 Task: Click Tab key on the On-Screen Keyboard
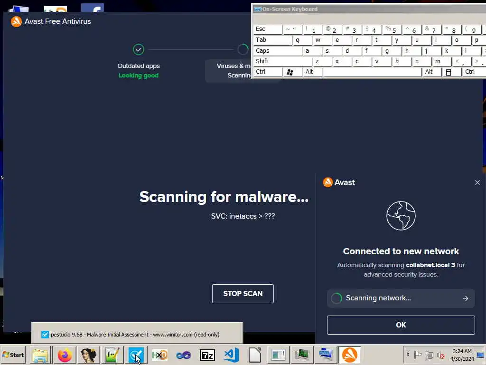pyautogui.click(x=273, y=40)
